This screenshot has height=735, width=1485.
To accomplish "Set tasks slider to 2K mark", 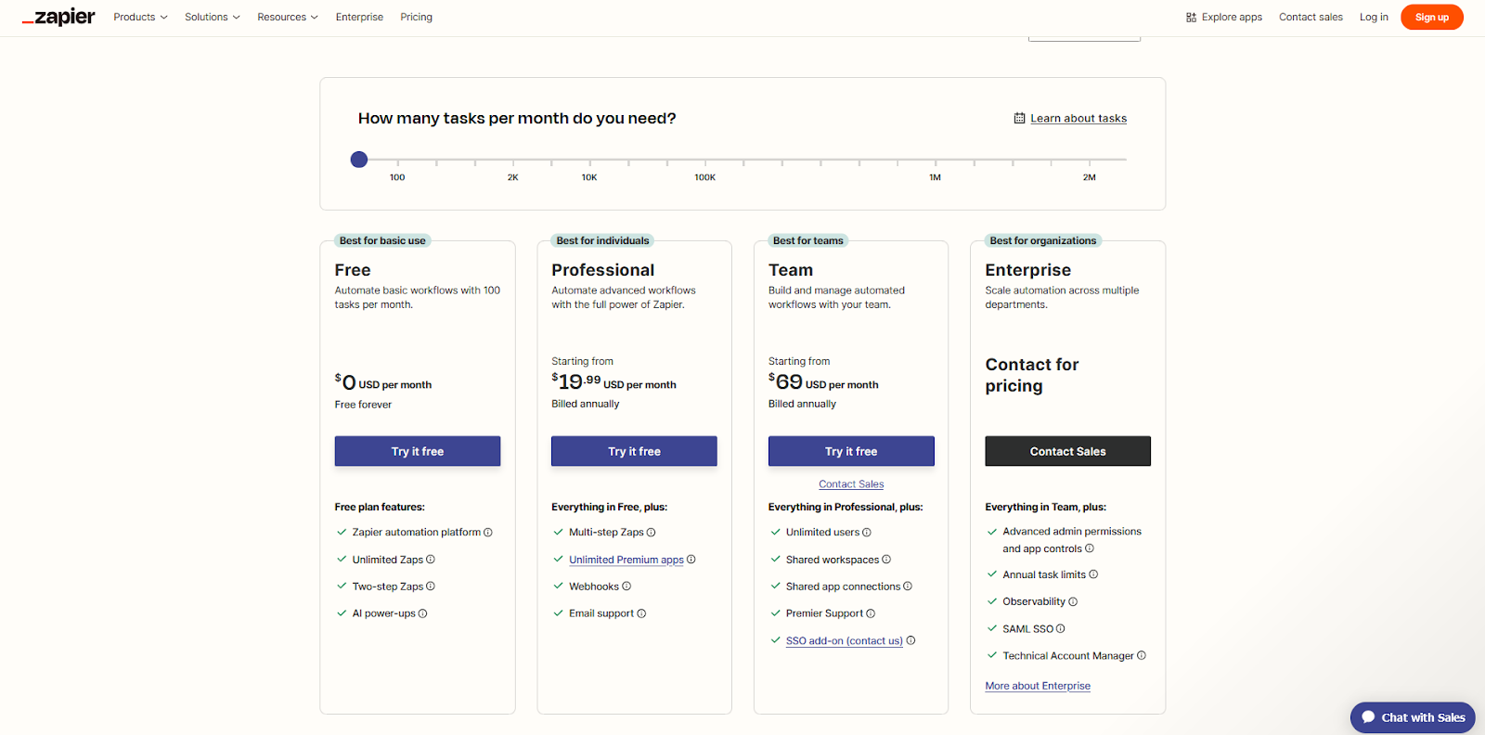I will (x=513, y=161).
